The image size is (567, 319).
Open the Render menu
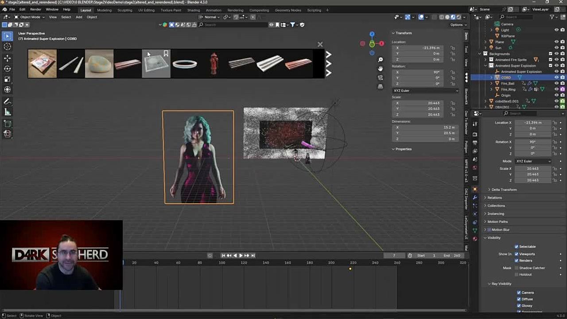(35, 10)
